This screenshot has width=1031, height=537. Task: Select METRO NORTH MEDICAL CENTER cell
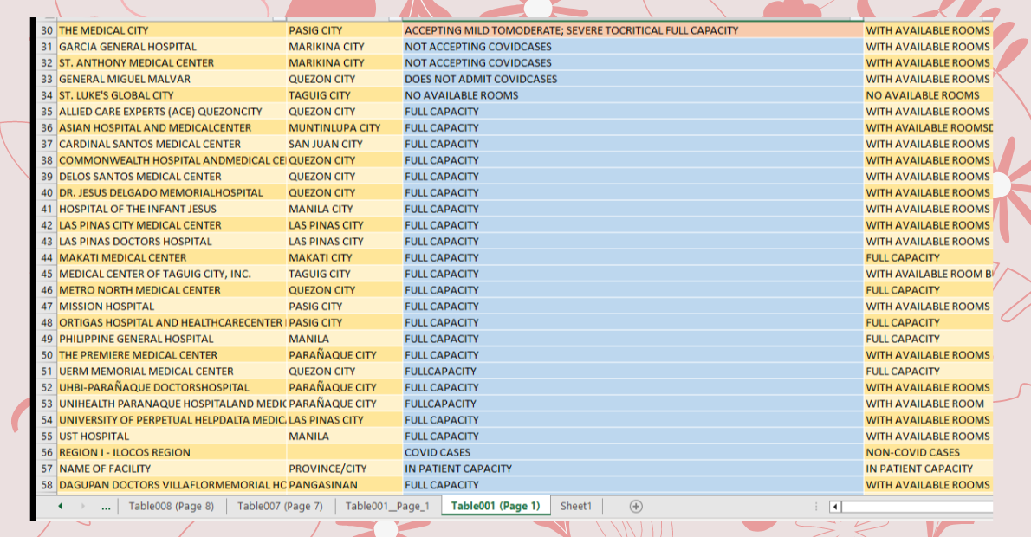[172, 290]
